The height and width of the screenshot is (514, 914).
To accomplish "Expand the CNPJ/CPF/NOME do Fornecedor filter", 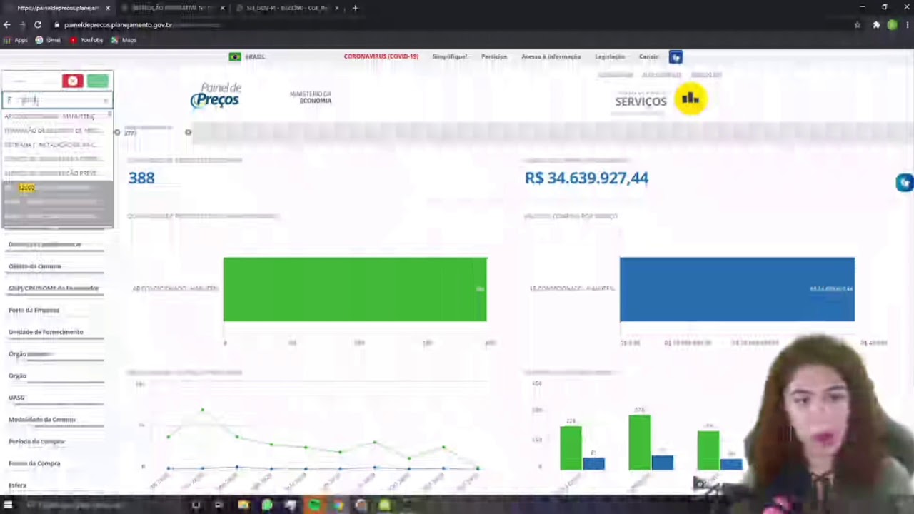I will pyautogui.click(x=56, y=288).
